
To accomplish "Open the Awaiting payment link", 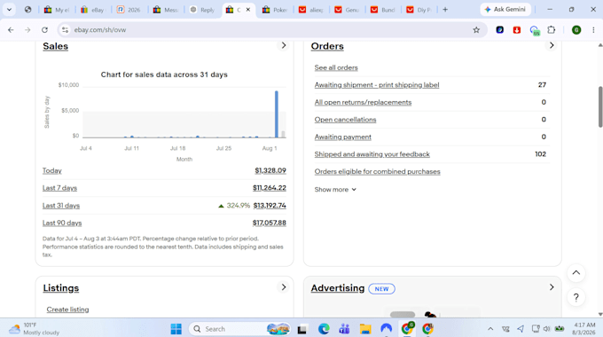I will tap(343, 137).
